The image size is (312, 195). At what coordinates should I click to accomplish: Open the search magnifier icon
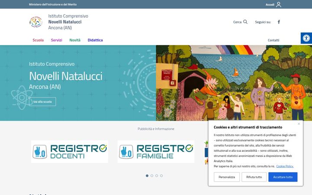(x=245, y=22)
